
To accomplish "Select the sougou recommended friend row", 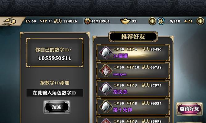I will click(133, 71).
